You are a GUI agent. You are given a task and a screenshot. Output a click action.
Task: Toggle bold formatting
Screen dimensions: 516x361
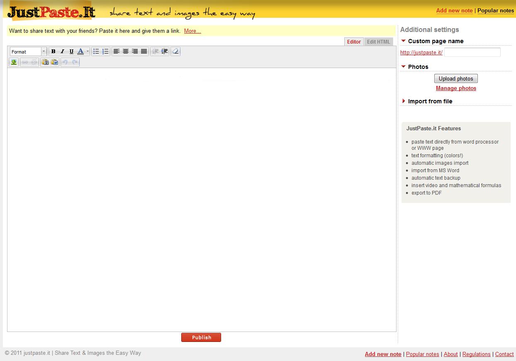53,51
